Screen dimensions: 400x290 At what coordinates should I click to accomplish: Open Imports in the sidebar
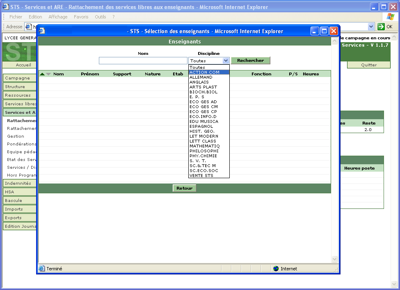(x=19, y=209)
